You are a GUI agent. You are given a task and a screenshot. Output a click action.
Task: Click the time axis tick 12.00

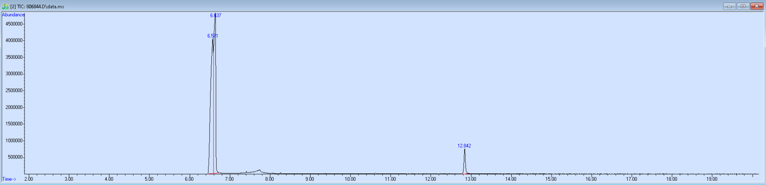tap(430, 179)
